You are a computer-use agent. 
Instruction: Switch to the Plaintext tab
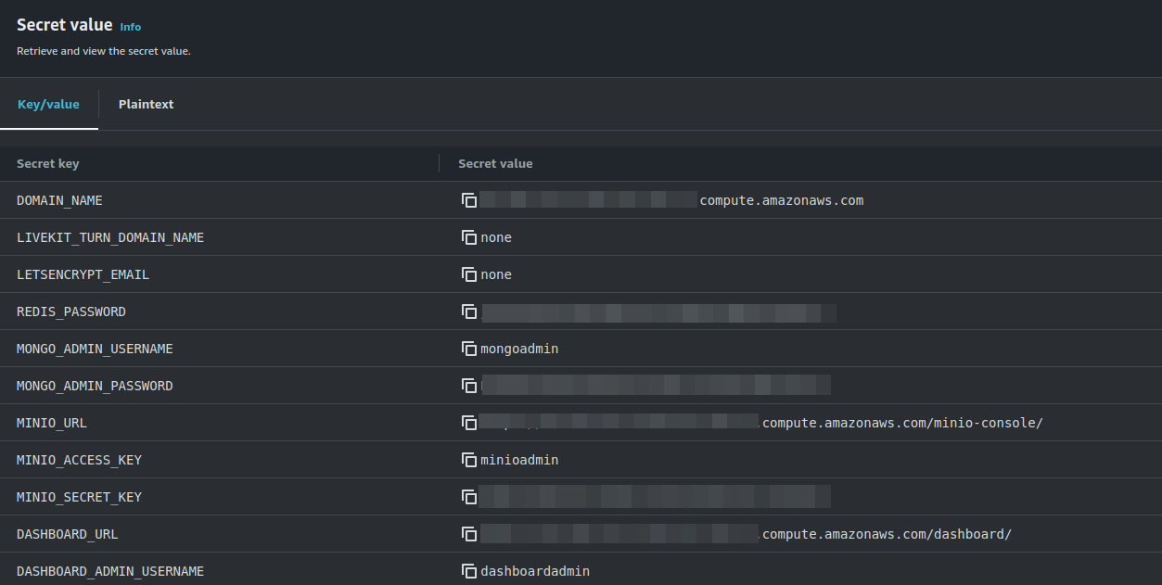[x=146, y=104]
